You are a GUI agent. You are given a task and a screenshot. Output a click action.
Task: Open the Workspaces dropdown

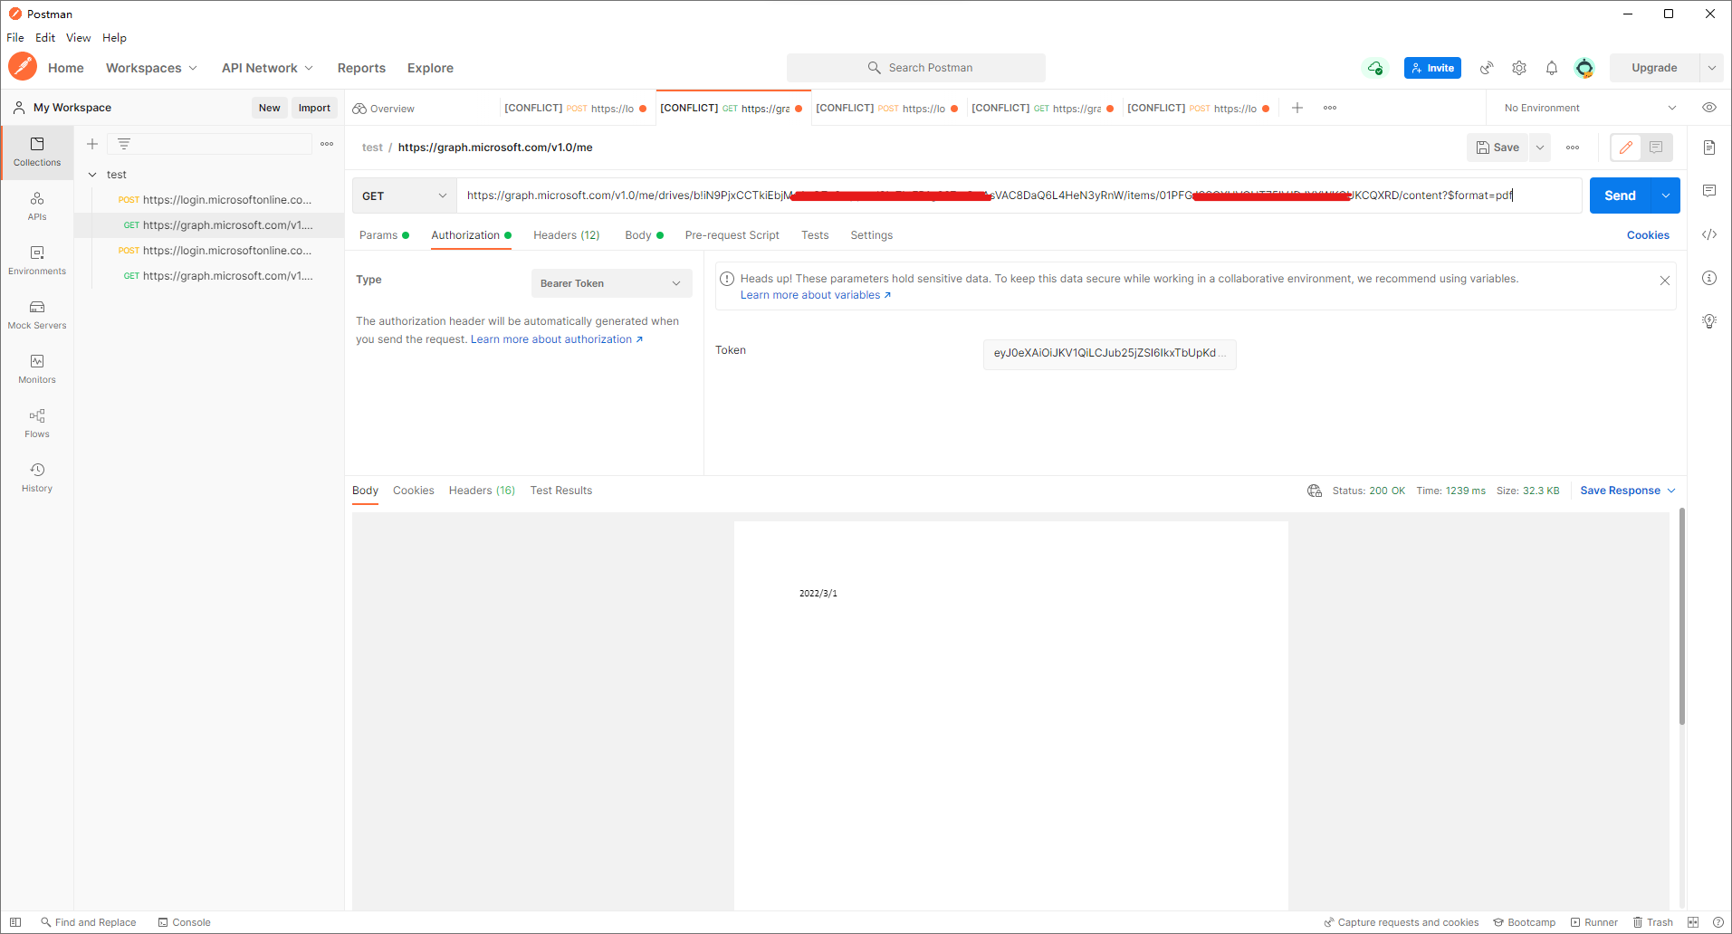point(151,68)
